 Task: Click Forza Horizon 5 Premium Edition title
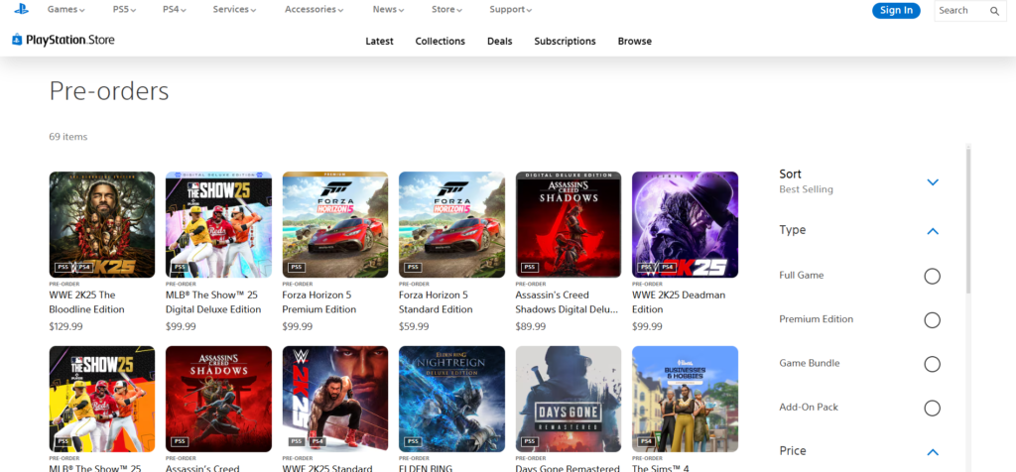tap(319, 302)
